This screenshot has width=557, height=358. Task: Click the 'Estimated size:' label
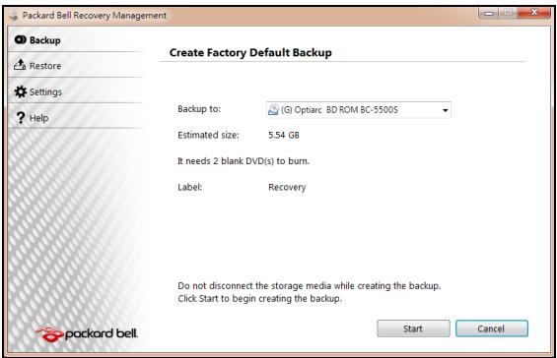tap(209, 135)
